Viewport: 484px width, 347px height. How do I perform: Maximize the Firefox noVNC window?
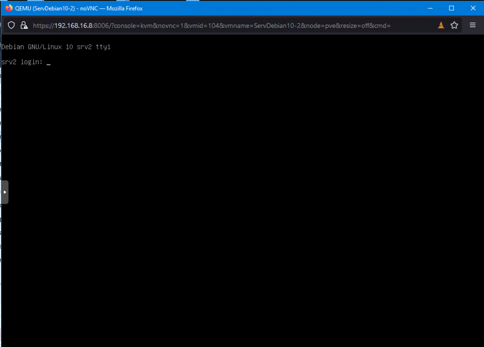451,8
